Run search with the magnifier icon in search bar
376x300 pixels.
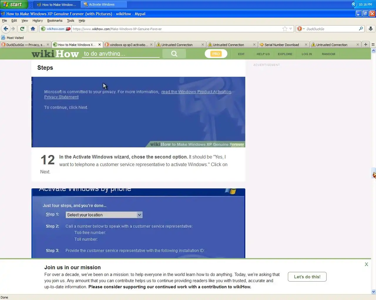point(361,28)
